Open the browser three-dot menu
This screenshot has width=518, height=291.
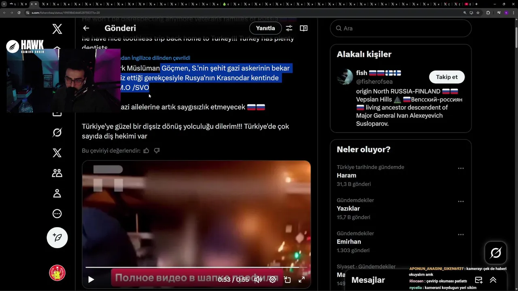pos(514,13)
